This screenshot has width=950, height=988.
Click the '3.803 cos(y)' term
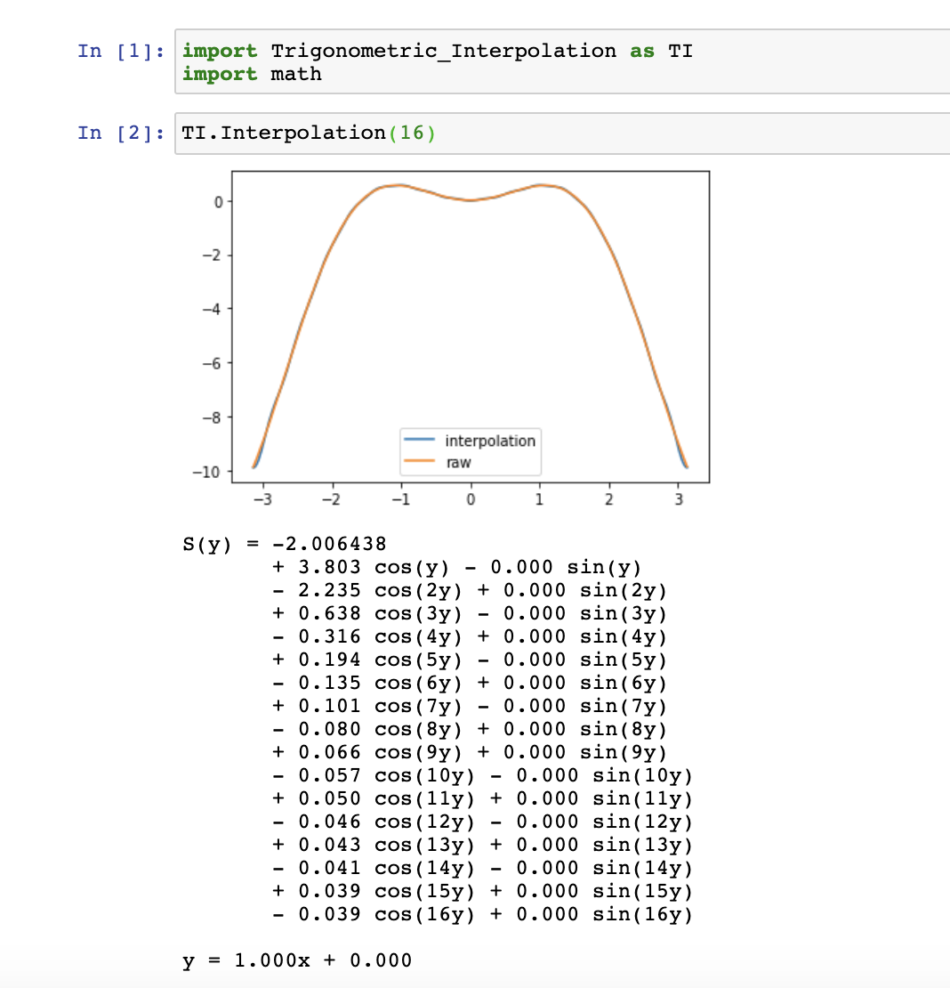[374, 567]
